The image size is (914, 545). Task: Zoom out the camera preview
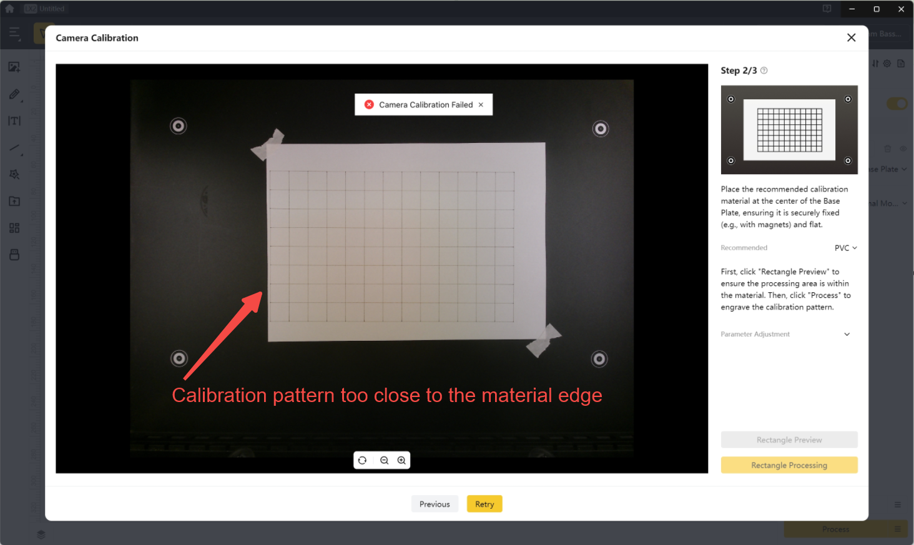click(x=385, y=461)
